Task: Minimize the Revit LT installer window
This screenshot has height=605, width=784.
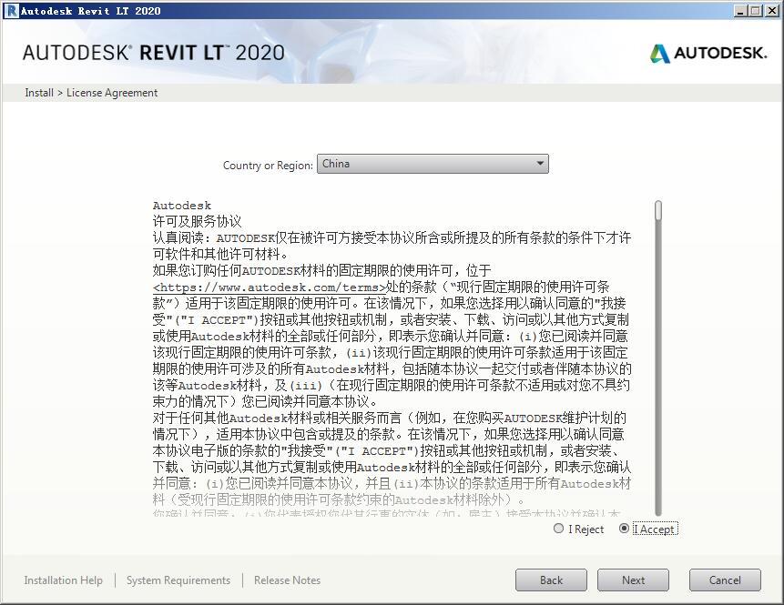Action: tap(741, 11)
